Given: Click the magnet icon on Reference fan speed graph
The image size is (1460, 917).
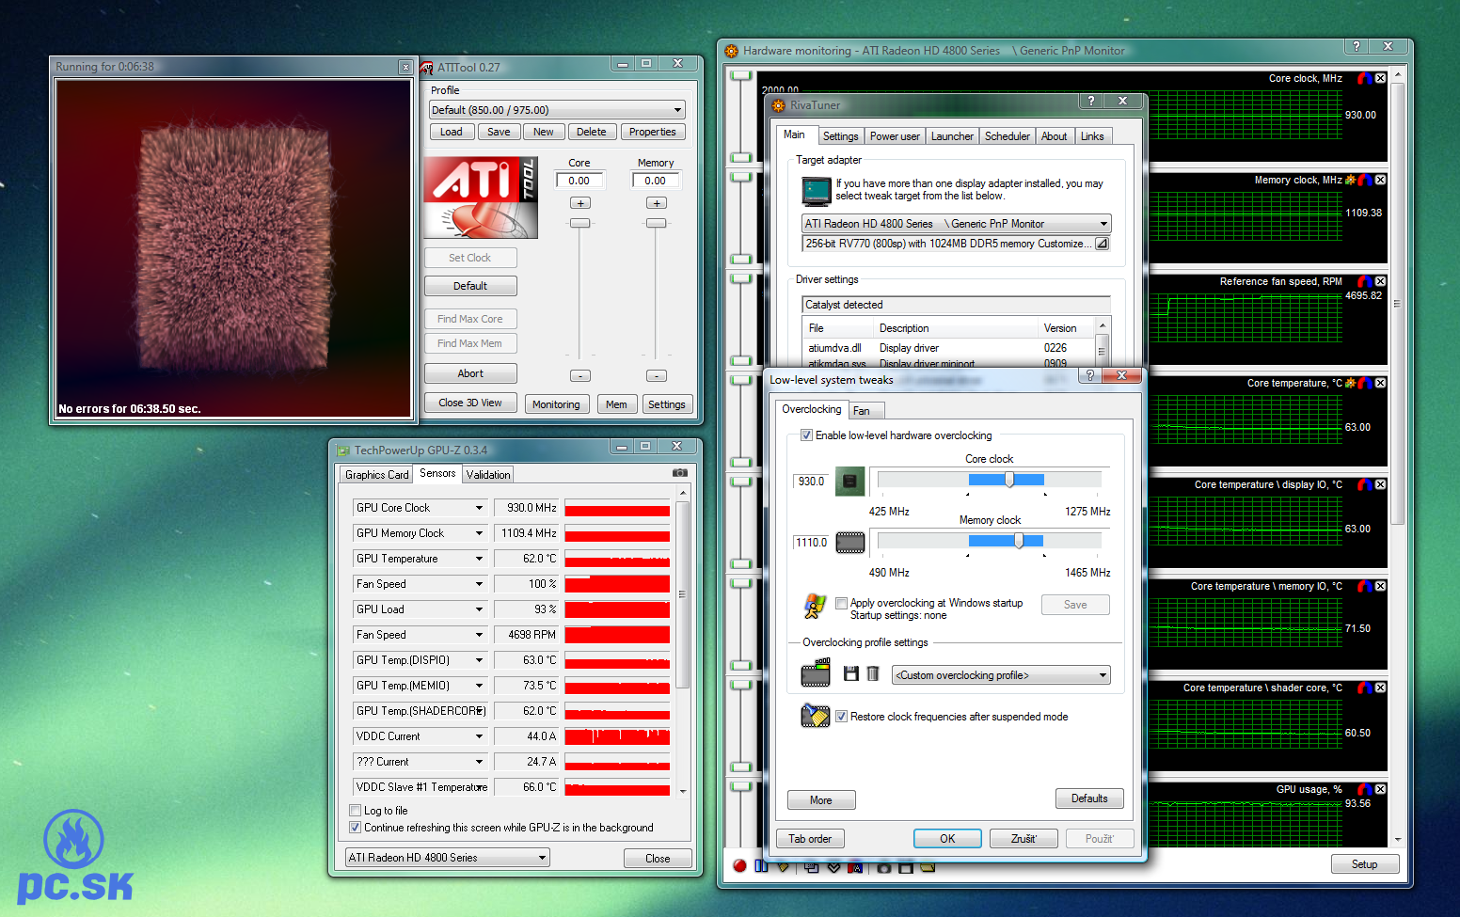Looking at the screenshot, I should [x=1365, y=281].
